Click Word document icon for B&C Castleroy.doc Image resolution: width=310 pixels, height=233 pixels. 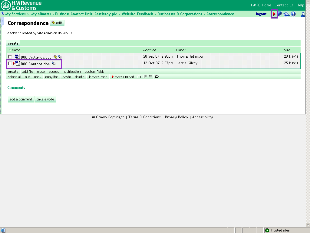[17, 57]
